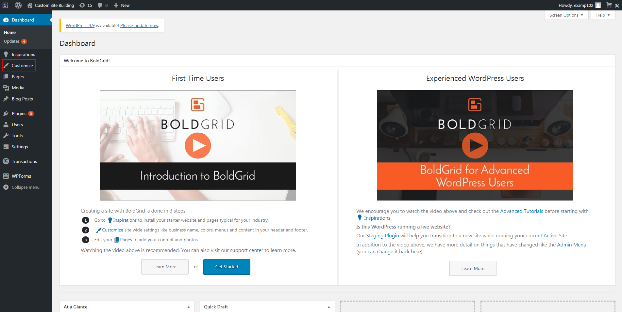Click the Please update now link
This screenshot has height=312, width=622.
click(139, 25)
